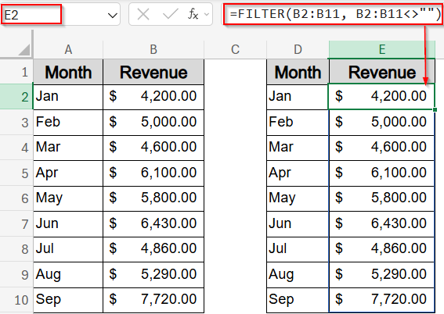Select the 5,000.00 cell in column E

pyautogui.click(x=381, y=123)
